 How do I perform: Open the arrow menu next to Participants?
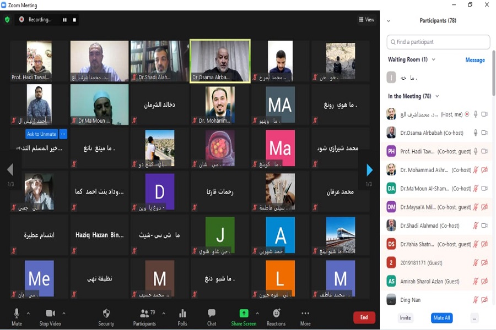click(x=164, y=313)
